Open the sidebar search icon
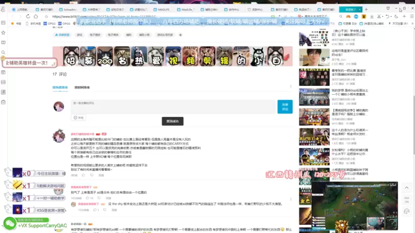 pos(3,52)
